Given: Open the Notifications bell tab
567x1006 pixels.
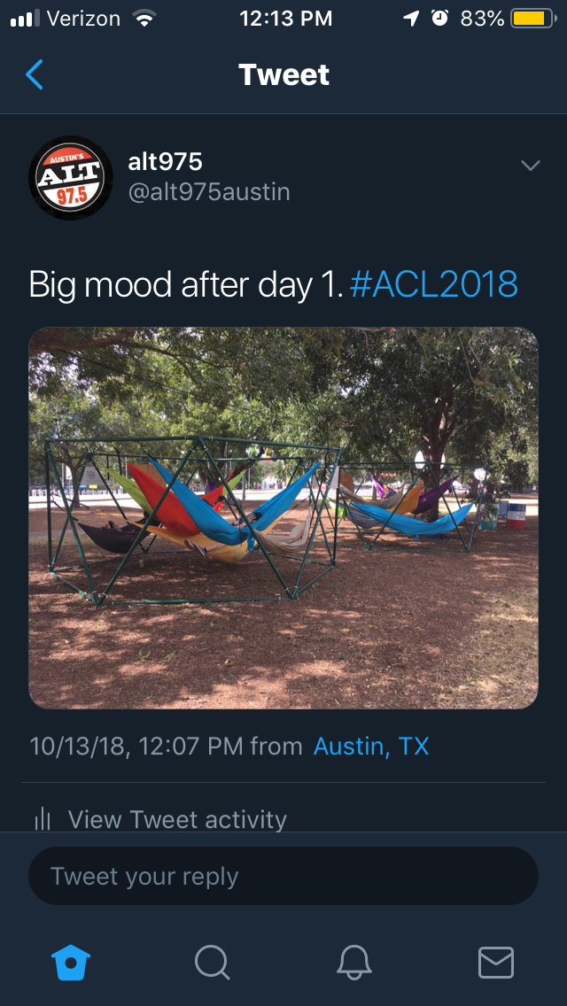Looking at the screenshot, I should pyautogui.click(x=353, y=963).
